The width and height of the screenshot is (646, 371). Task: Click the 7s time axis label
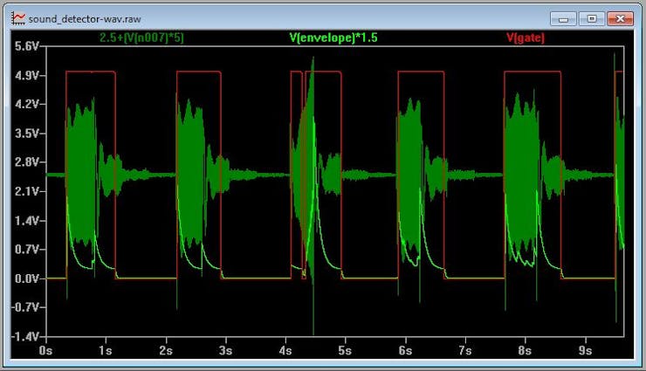(465, 350)
